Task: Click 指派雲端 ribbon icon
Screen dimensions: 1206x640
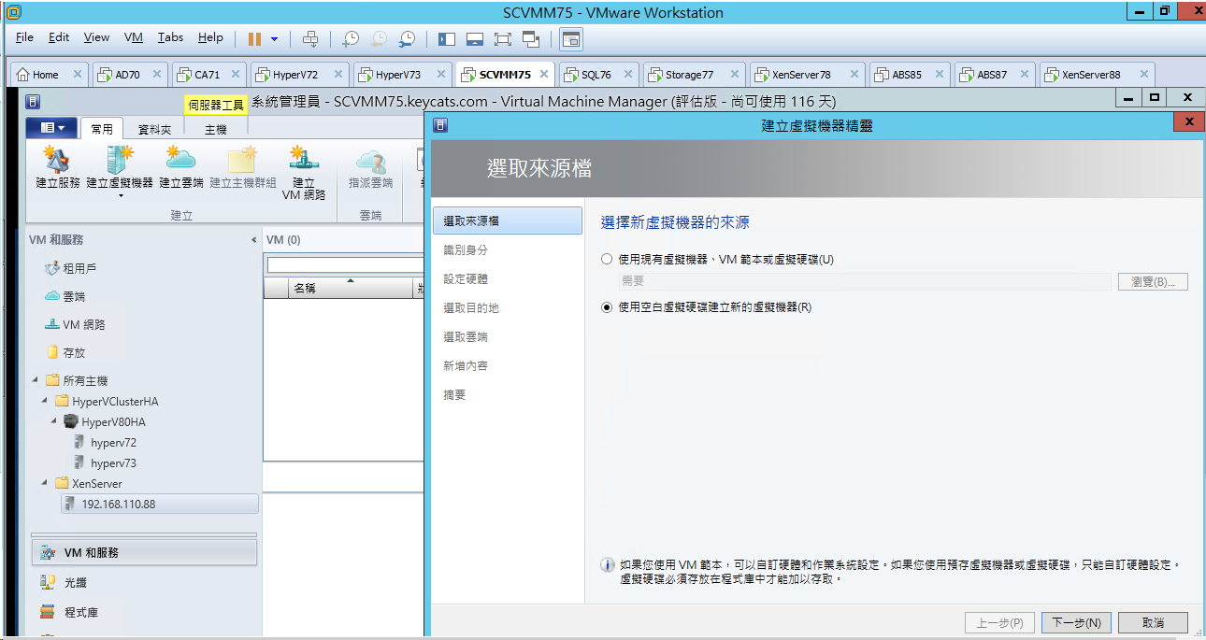Action: pos(371,169)
